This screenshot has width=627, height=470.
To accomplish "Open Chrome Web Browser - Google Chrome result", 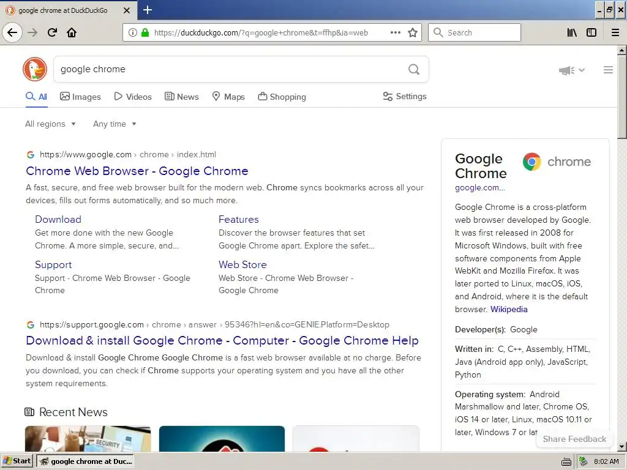I will point(137,171).
